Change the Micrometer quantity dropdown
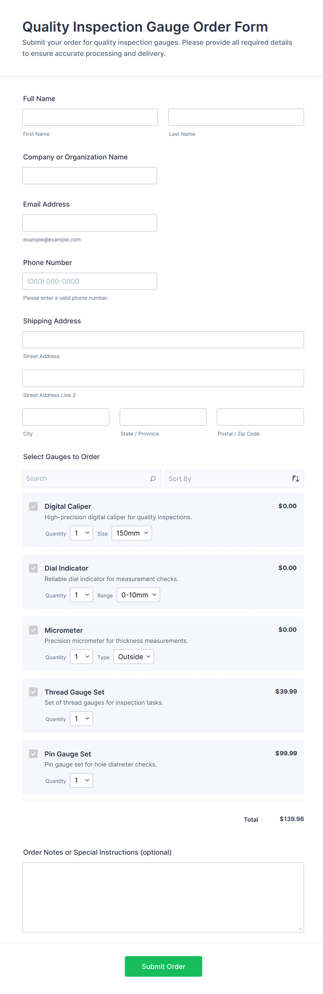 (81, 656)
